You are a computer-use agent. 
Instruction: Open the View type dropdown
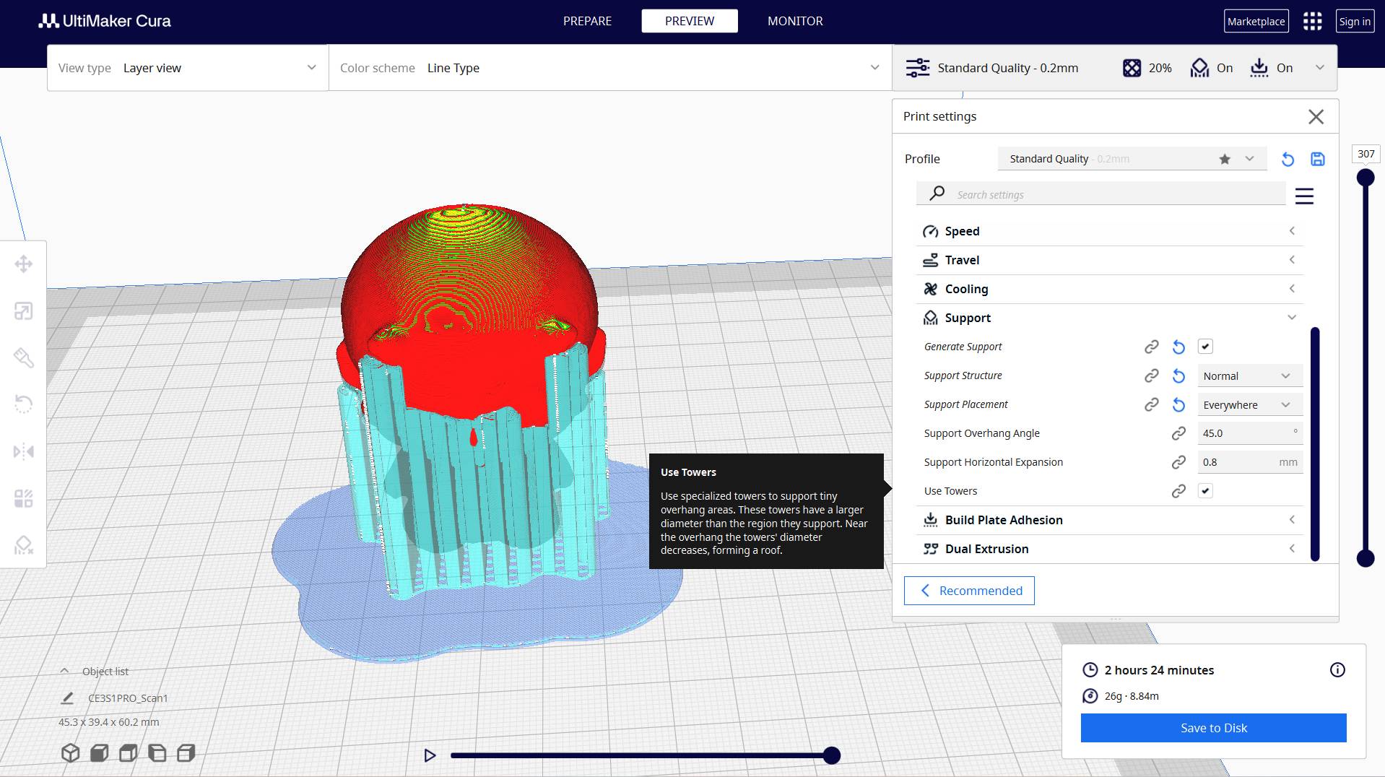pyautogui.click(x=188, y=68)
